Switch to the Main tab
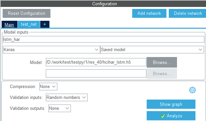206x121 pixels. click(9, 24)
